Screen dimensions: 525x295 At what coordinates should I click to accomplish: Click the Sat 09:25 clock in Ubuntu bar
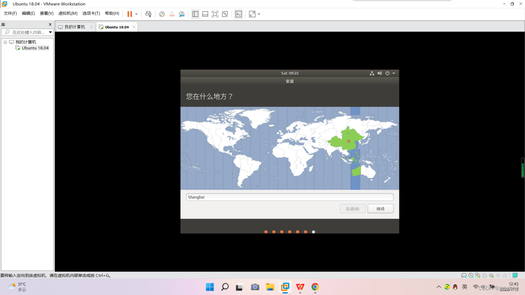(x=290, y=73)
